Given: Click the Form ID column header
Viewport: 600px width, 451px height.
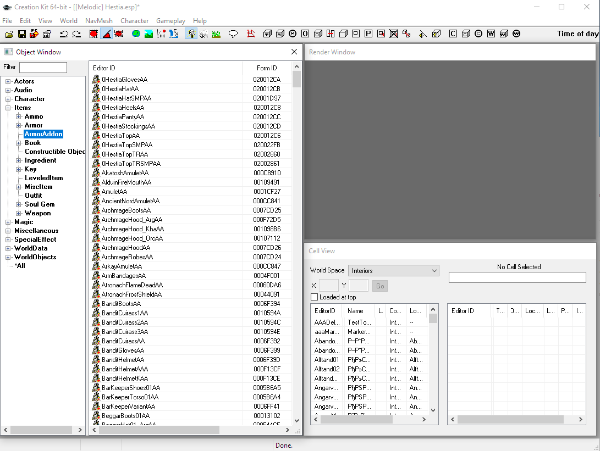Looking at the screenshot, I should [267, 68].
